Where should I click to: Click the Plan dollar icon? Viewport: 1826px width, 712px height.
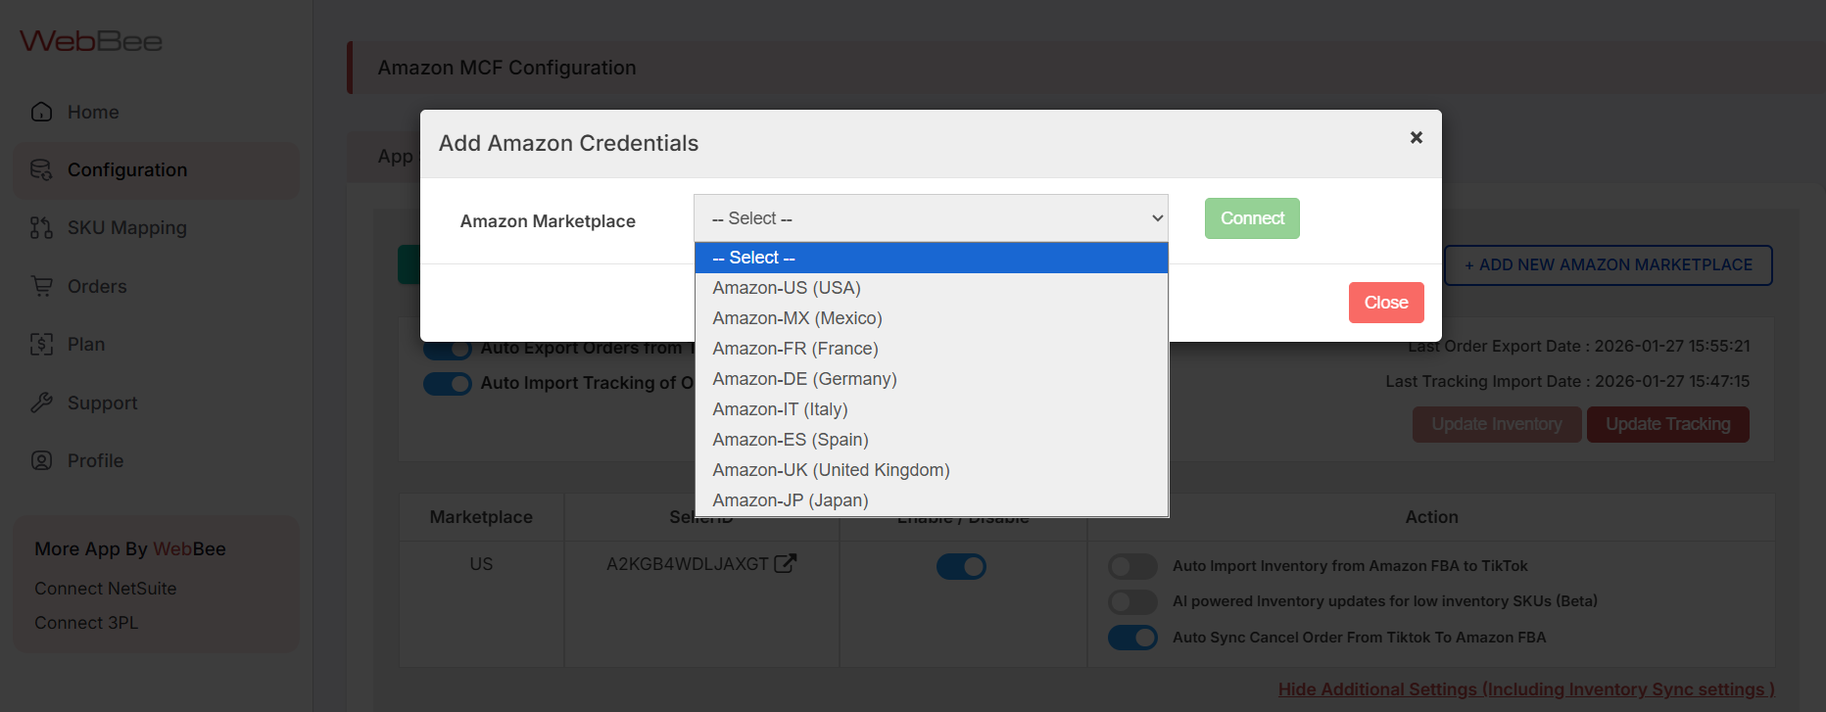(41, 345)
